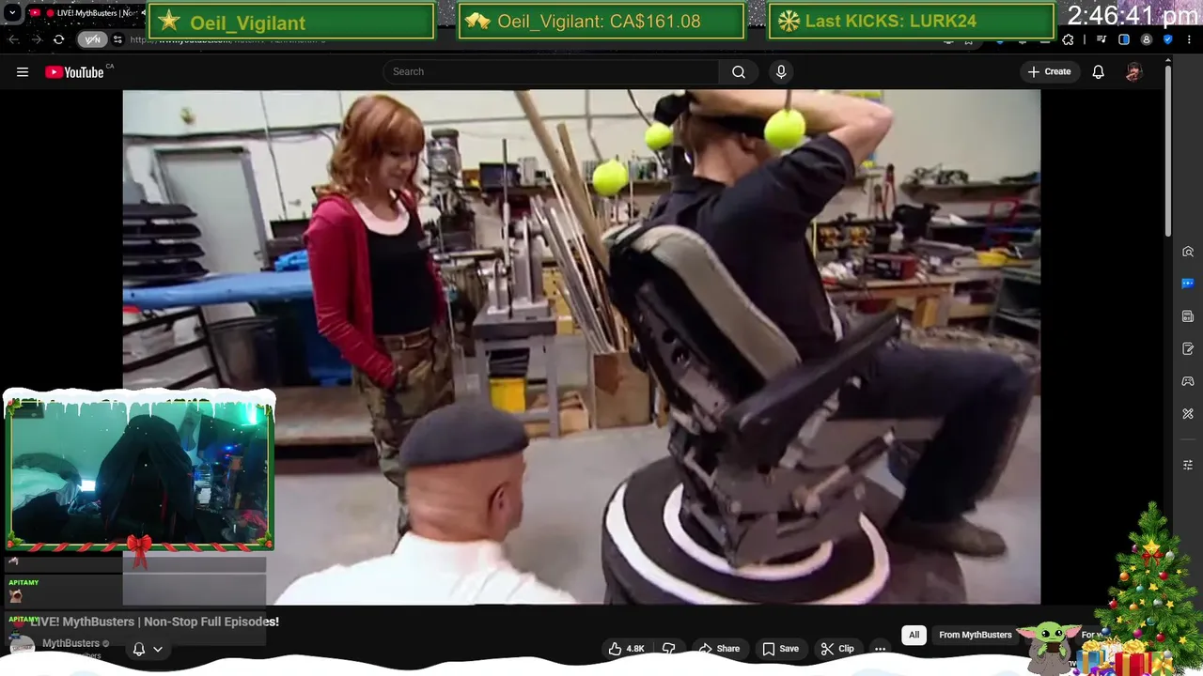Image resolution: width=1203 pixels, height=676 pixels.
Task: Click the search magnifier button
Action: tap(739, 72)
